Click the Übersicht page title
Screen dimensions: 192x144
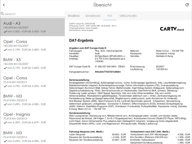tap(103, 5)
